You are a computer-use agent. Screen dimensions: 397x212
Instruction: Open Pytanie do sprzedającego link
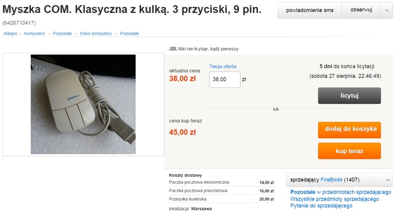[x=321, y=206]
